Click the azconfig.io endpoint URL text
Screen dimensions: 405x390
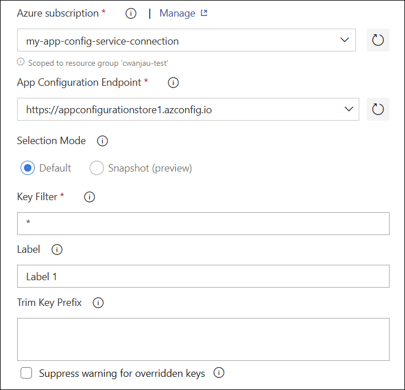(119, 109)
